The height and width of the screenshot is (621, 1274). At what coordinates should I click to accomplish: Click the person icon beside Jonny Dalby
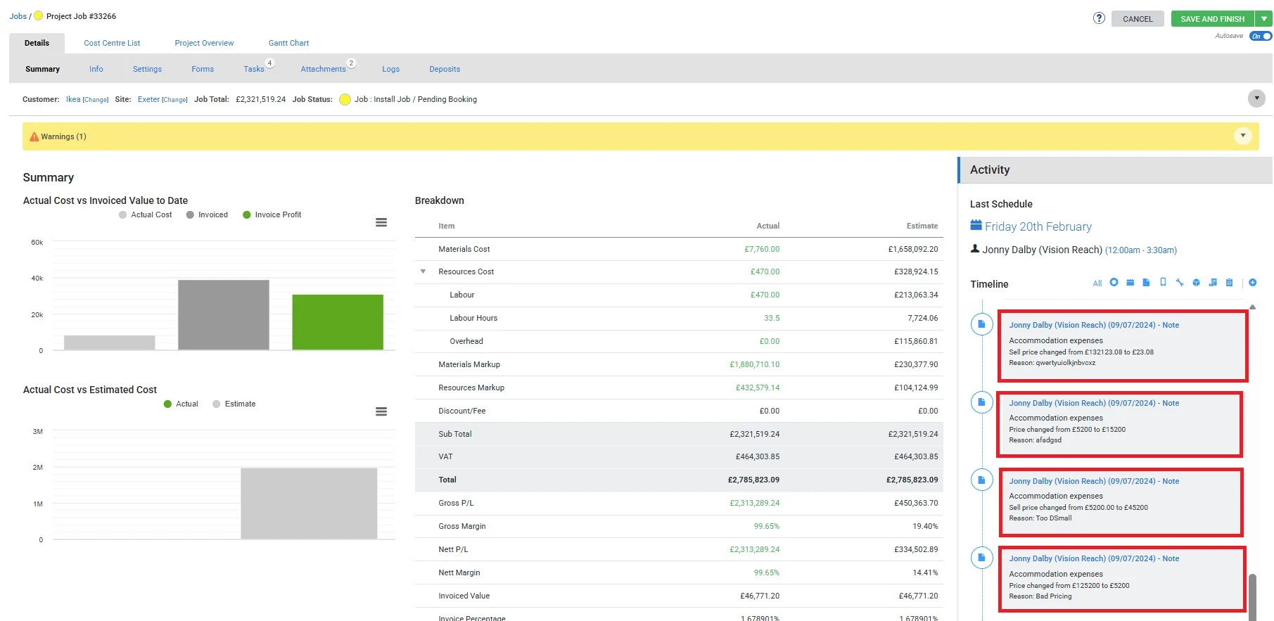click(975, 248)
